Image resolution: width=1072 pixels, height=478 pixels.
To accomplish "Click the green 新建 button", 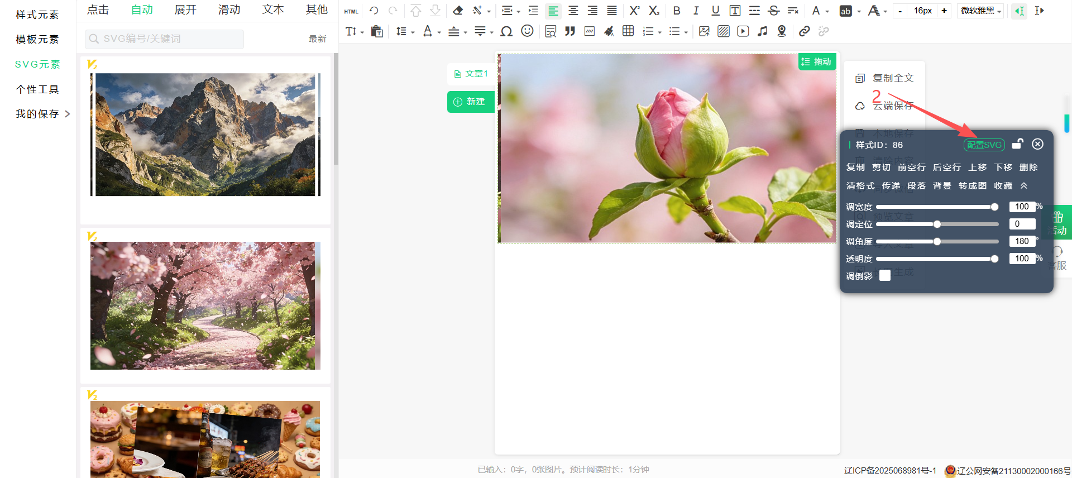I will point(470,102).
